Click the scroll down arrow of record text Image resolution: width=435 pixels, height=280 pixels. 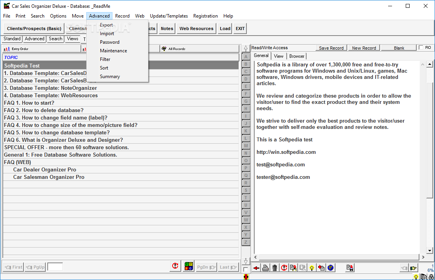[430, 250]
